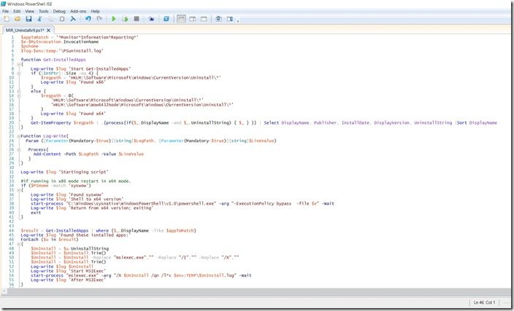Run the script with green play icon
This screenshot has height=311, width=514.
(114, 19)
